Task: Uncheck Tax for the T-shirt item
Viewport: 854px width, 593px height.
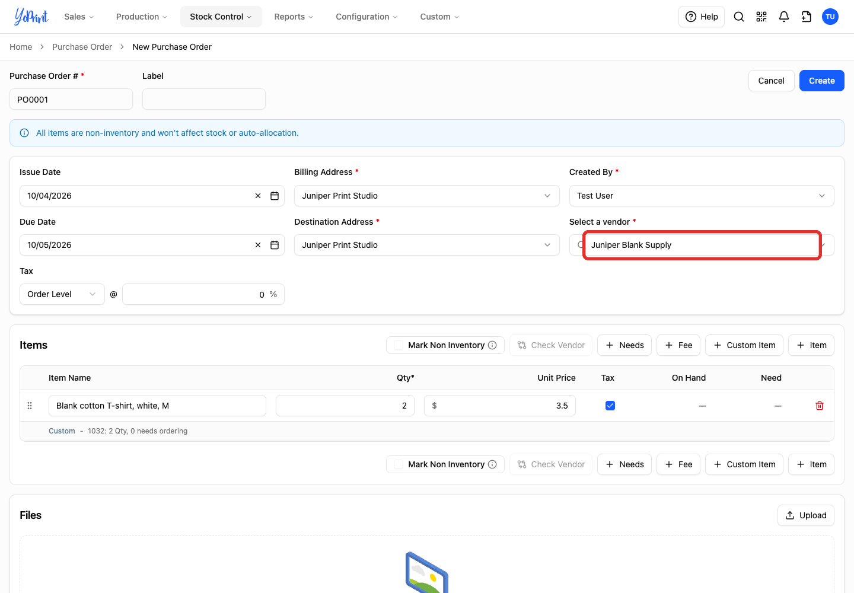Action: (610, 406)
